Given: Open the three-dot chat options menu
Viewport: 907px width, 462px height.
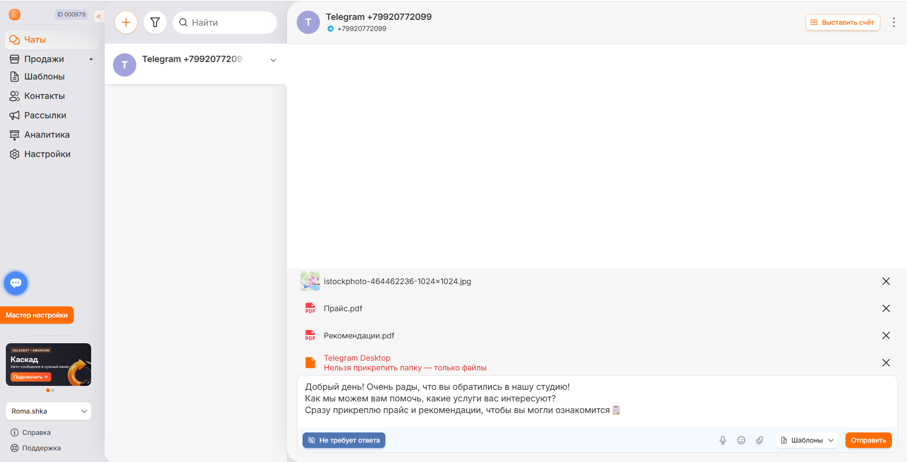Looking at the screenshot, I should [x=894, y=22].
